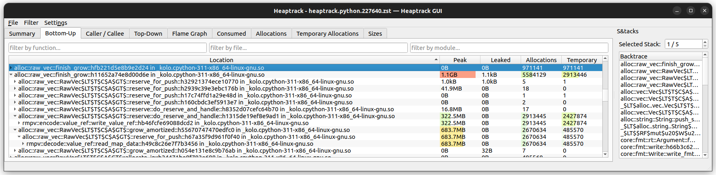The width and height of the screenshot is (716, 175).
Task: Open the Settings menu
Action: [x=56, y=23]
